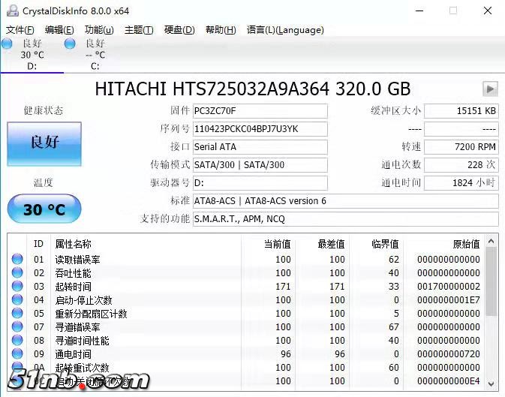
Task: Go to next disk with arrow button
Action: pos(490,89)
